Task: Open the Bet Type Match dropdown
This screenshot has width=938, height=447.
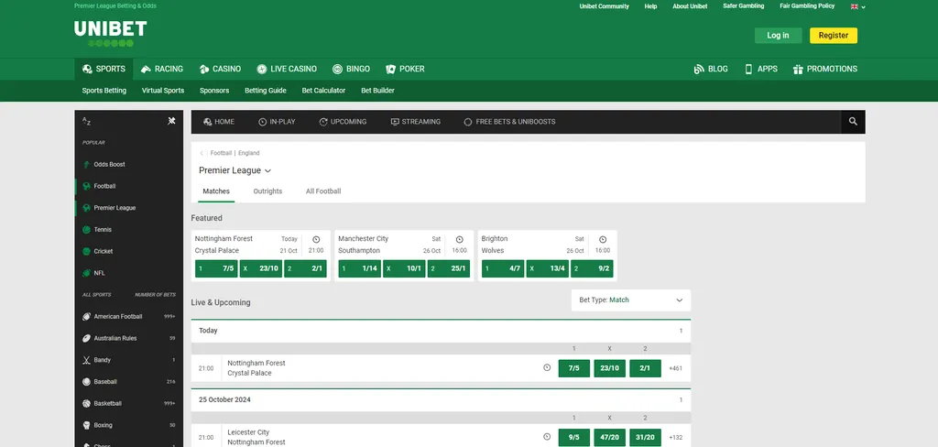Action: point(630,300)
